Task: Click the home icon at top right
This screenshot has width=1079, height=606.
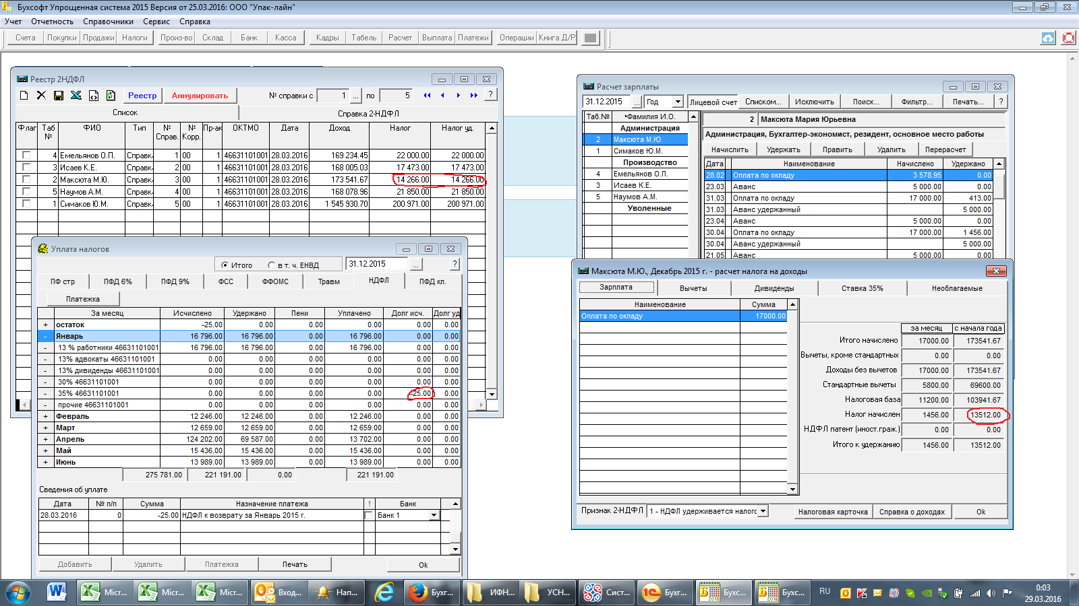Action: (x=1048, y=38)
